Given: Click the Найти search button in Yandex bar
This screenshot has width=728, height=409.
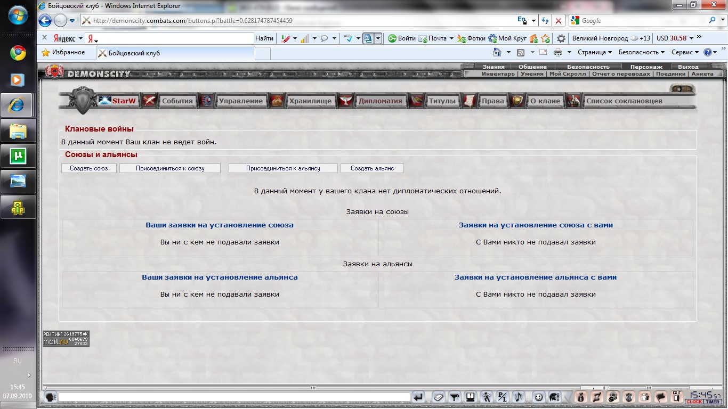Looking at the screenshot, I should click(x=264, y=38).
